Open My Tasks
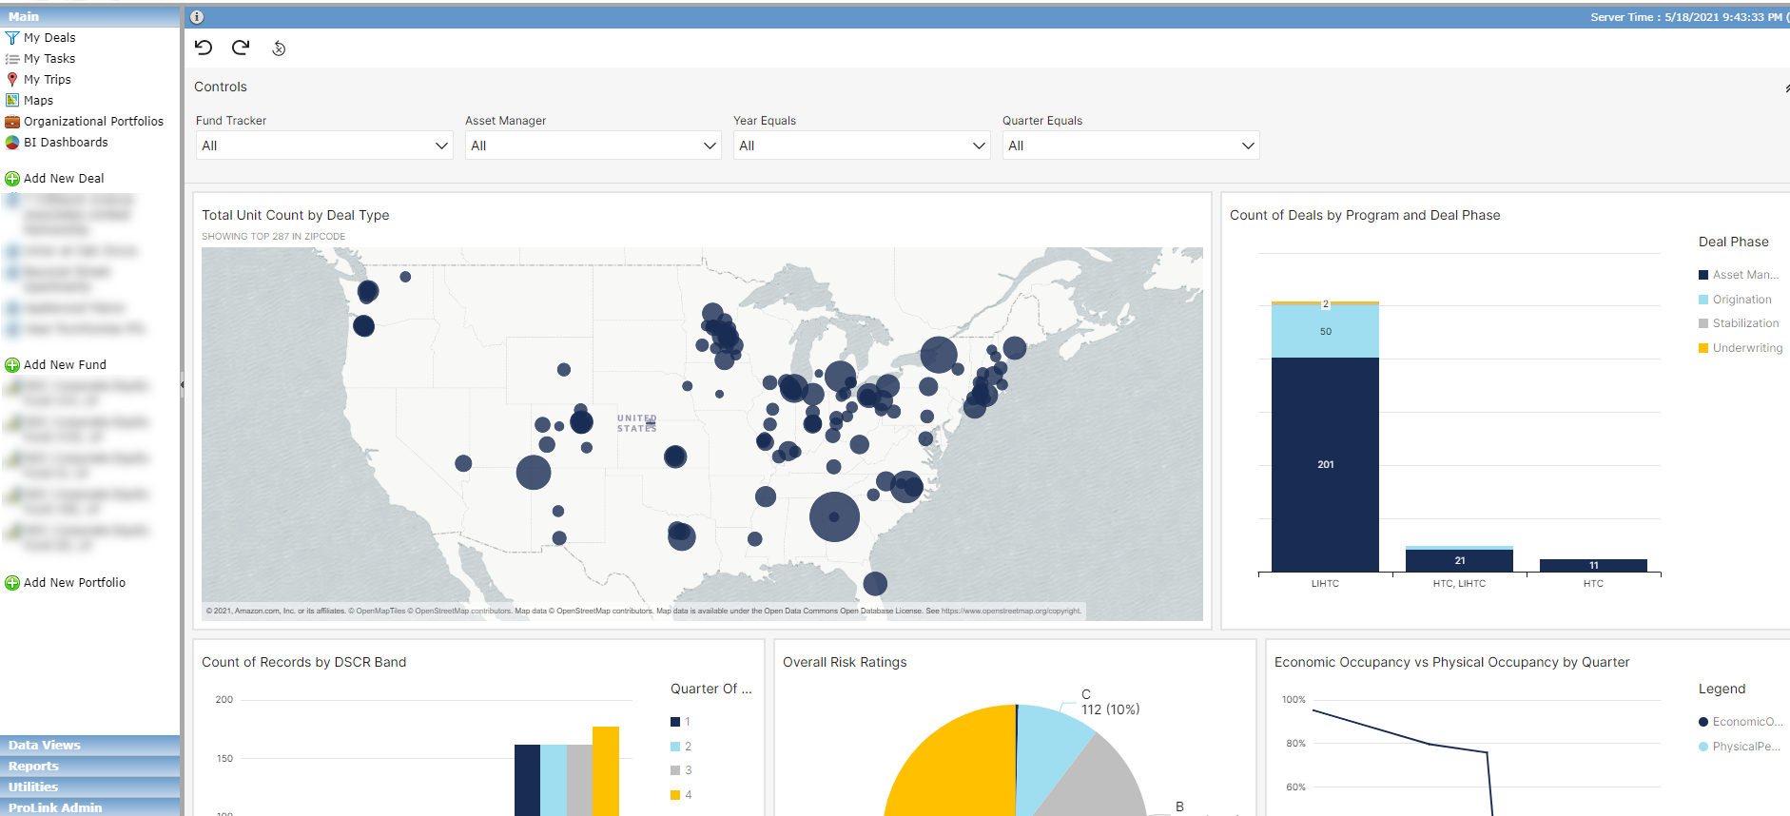Viewport: 1790px width, 816px height. 49,59
